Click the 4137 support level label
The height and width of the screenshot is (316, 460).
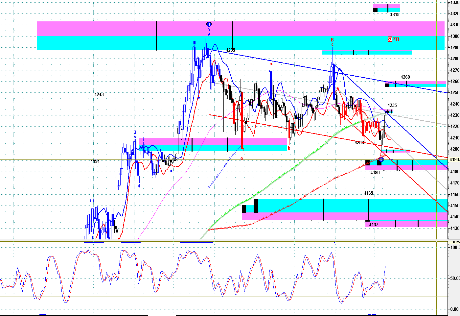(x=374, y=225)
